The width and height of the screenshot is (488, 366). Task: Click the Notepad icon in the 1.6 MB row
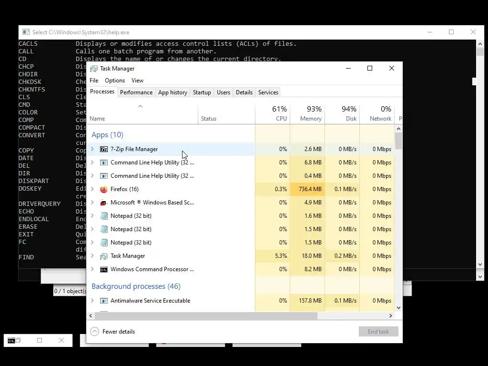[103, 216]
